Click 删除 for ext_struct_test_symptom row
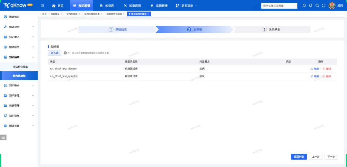 [x=327, y=76]
